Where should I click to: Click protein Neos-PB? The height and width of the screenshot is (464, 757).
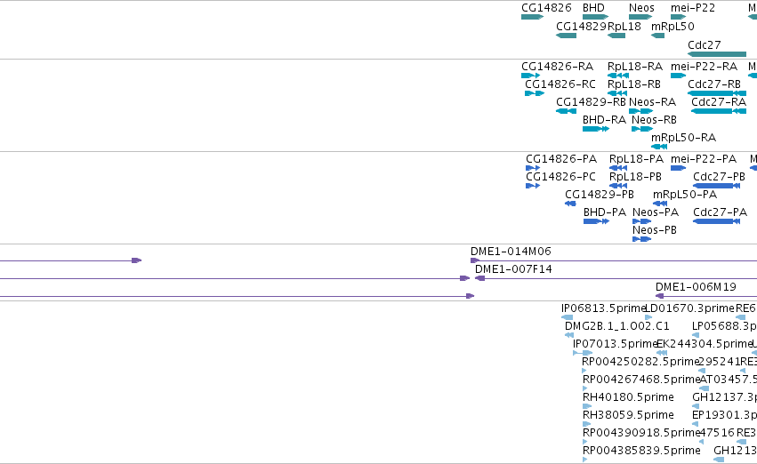tap(641, 239)
